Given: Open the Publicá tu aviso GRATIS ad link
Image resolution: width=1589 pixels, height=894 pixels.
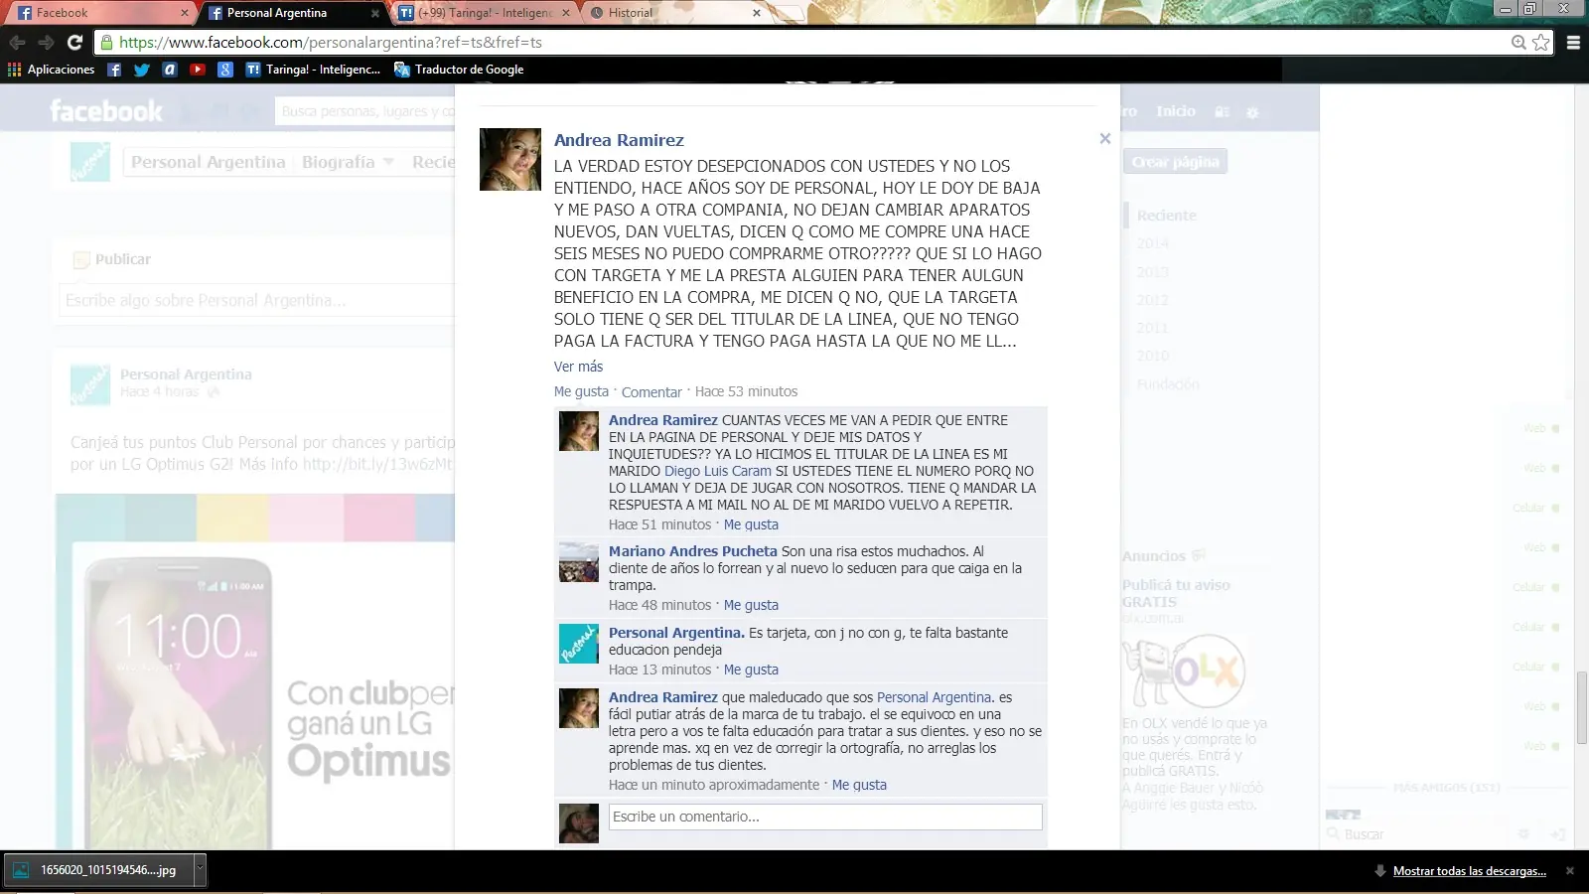Looking at the screenshot, I should (1176, 593).
